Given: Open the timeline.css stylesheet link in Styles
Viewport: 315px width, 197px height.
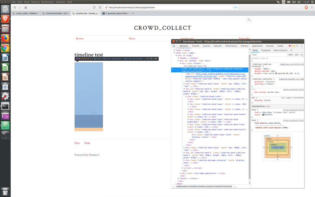Looking at the screenshot, I should tap(292, 64).
